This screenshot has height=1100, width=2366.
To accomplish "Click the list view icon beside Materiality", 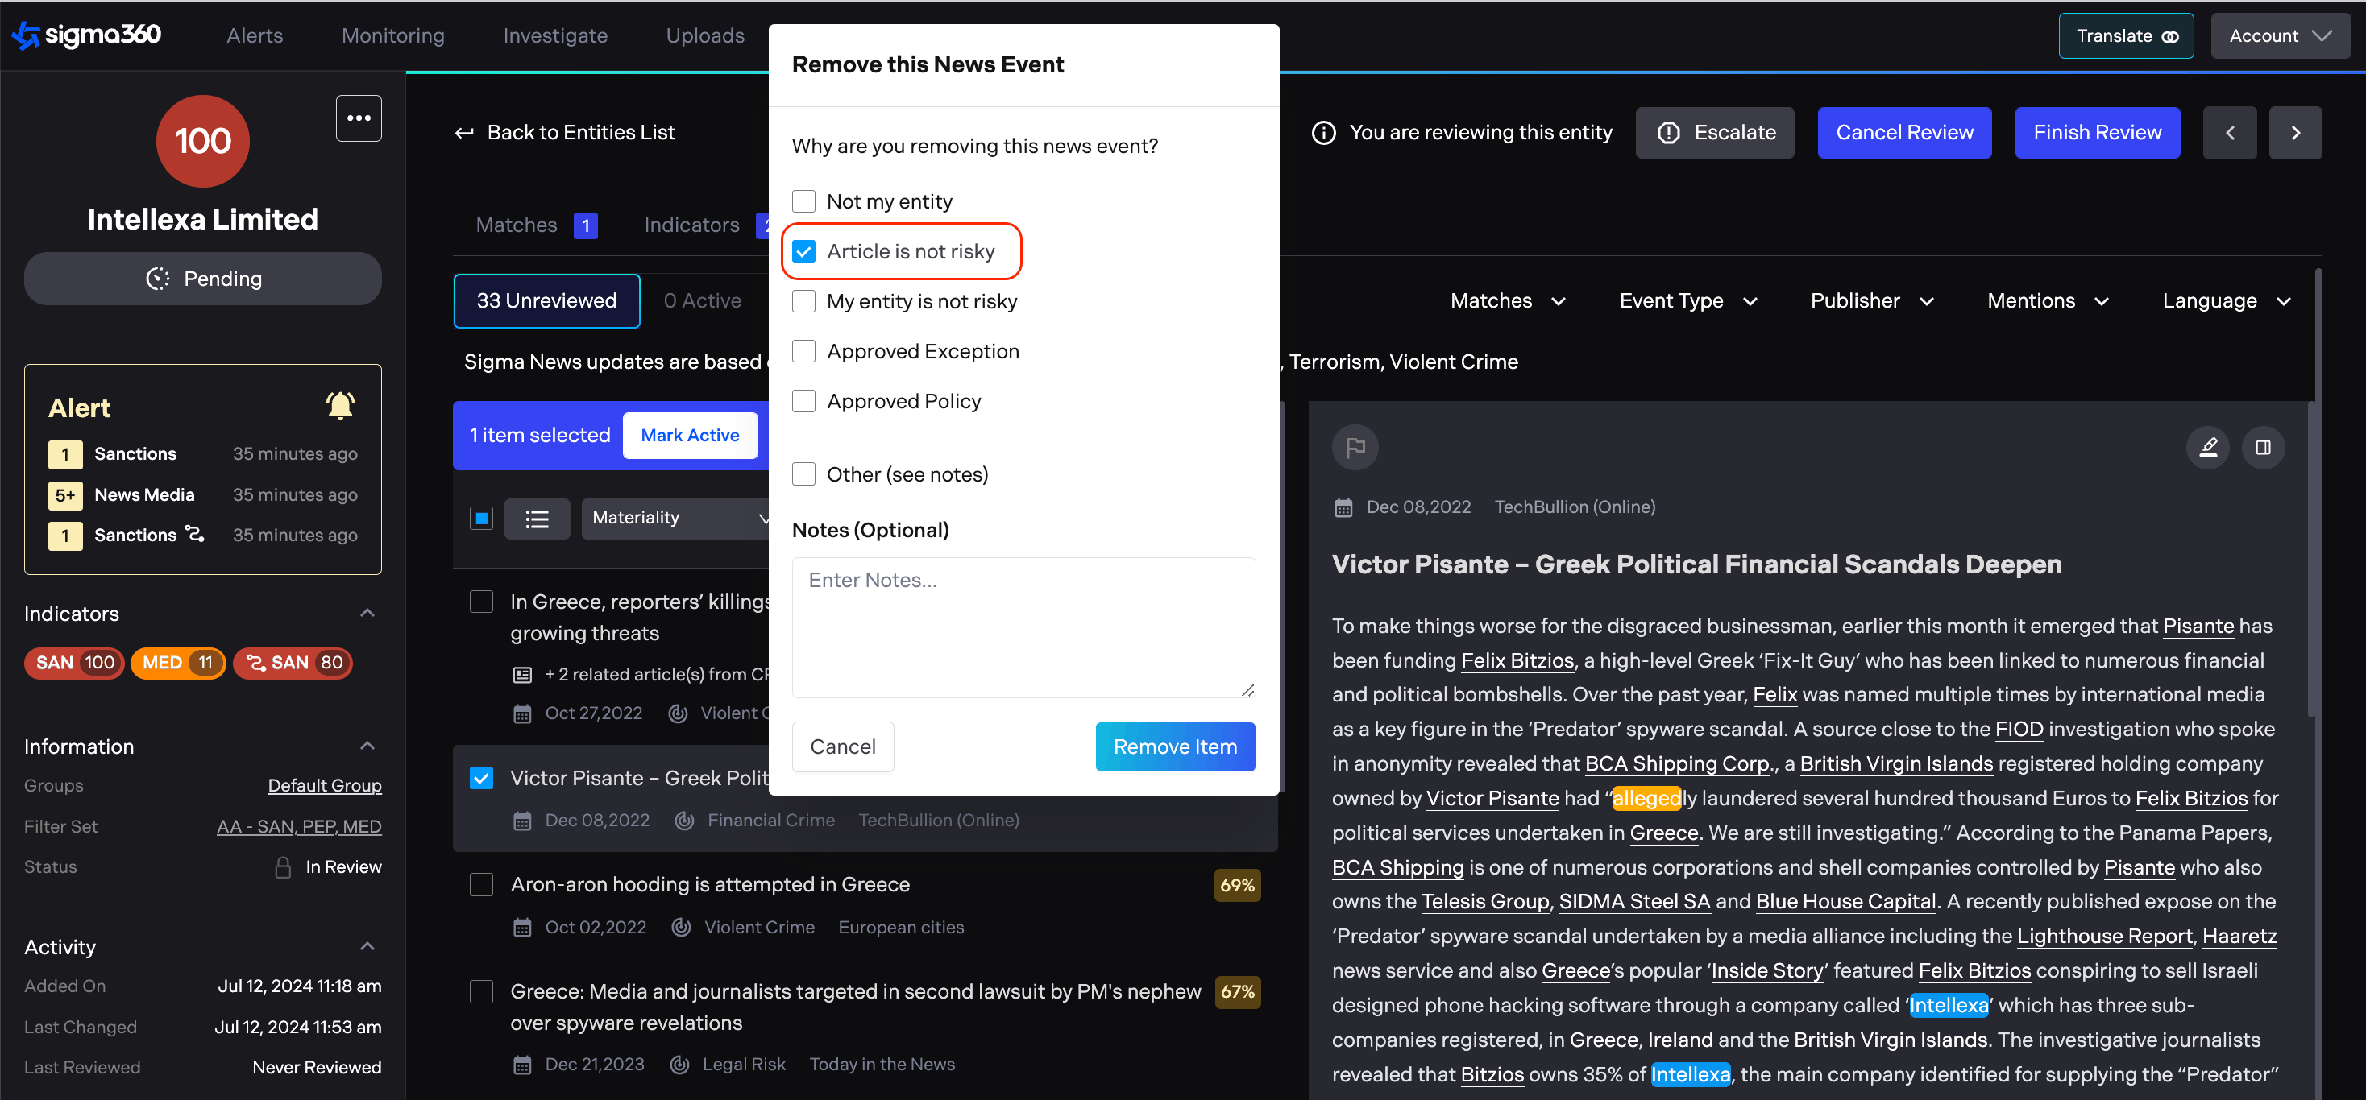I will (537, 519).
